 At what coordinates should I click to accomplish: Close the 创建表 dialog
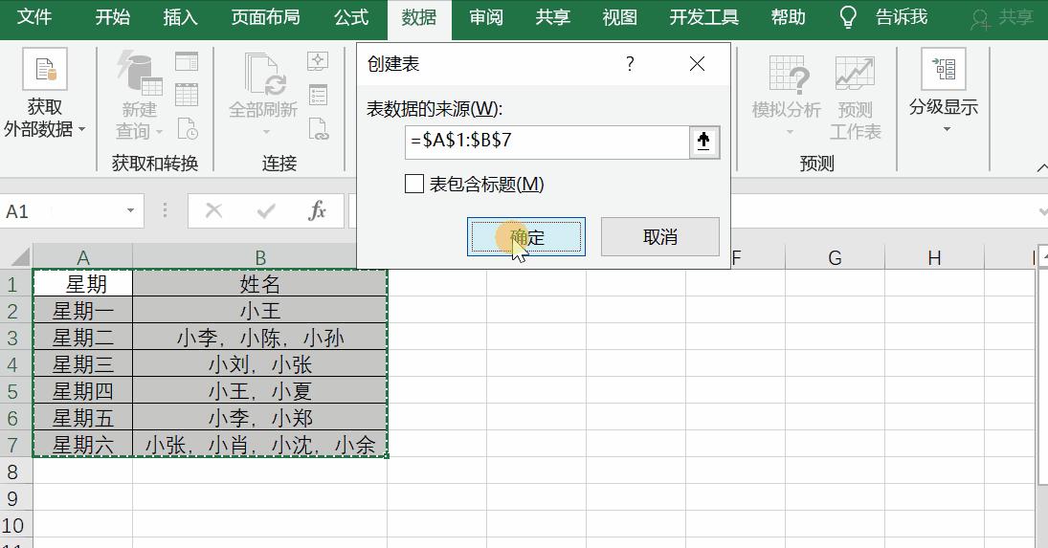click(x=697, y=63)
